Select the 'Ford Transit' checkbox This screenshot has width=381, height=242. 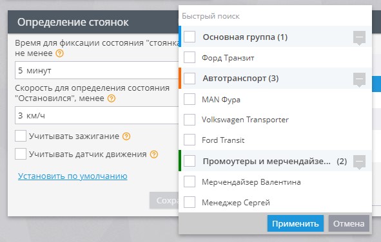[x=190, y=140]
